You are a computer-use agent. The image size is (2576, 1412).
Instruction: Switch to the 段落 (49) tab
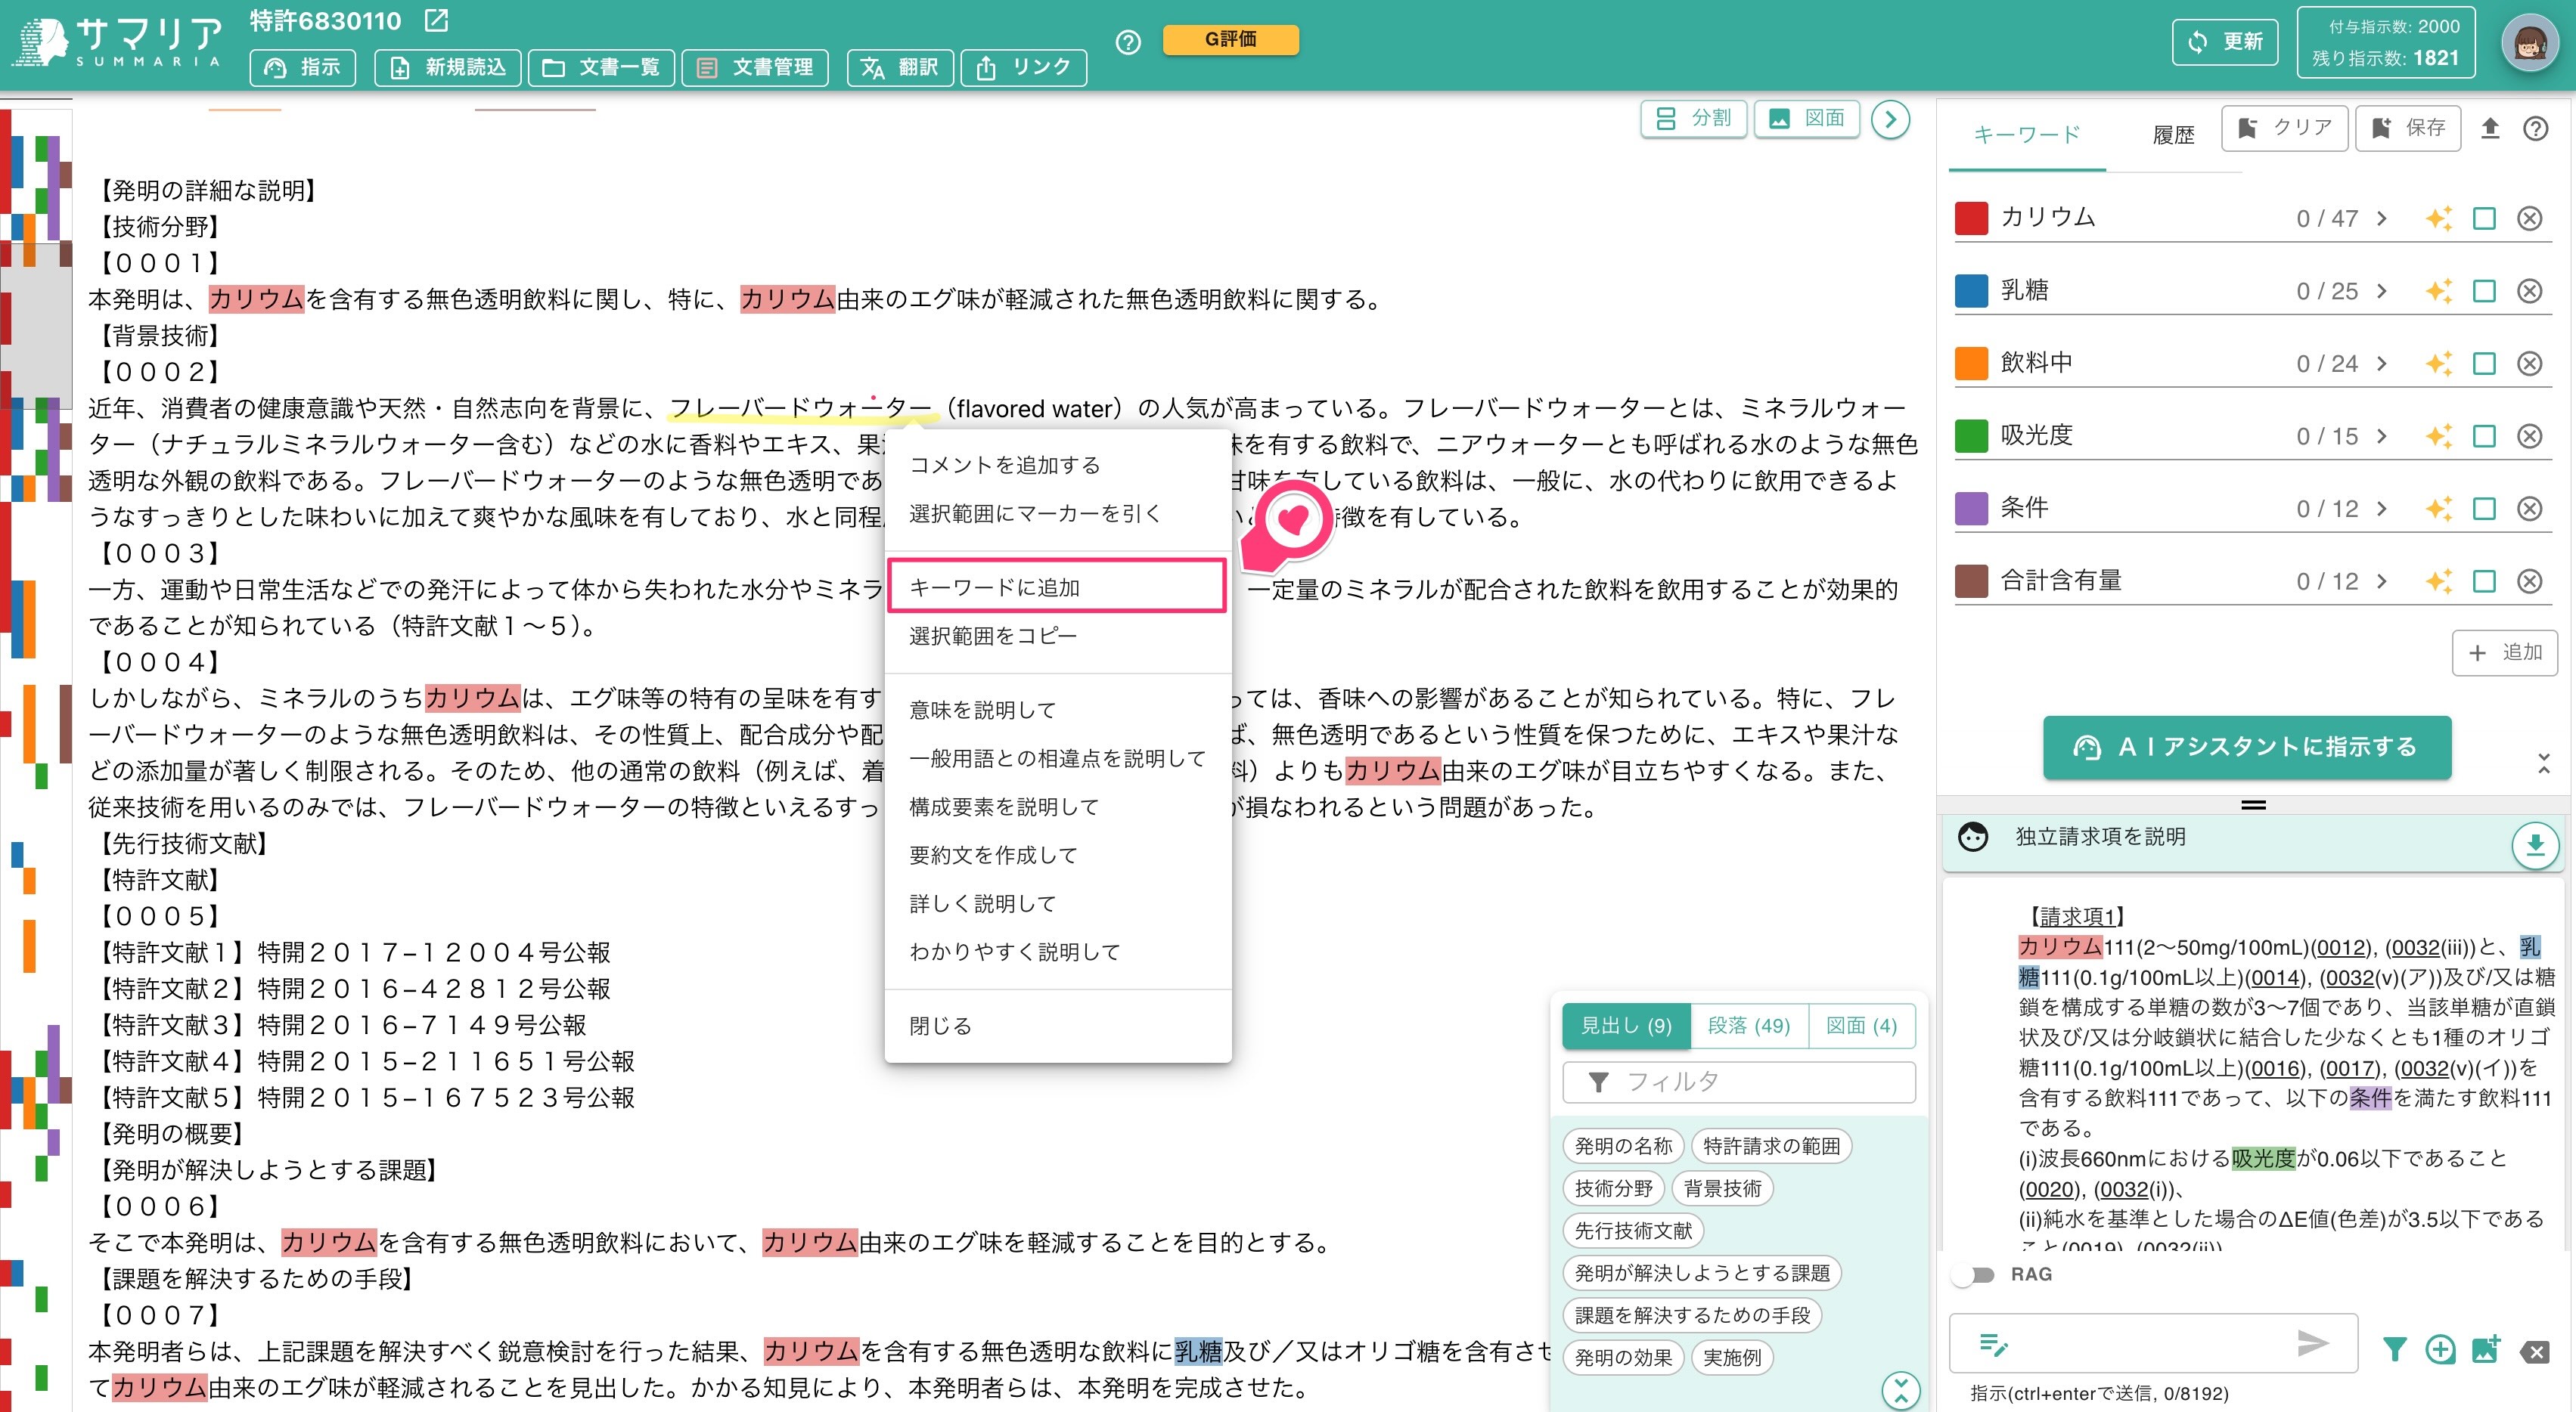coord(1748,1025)
